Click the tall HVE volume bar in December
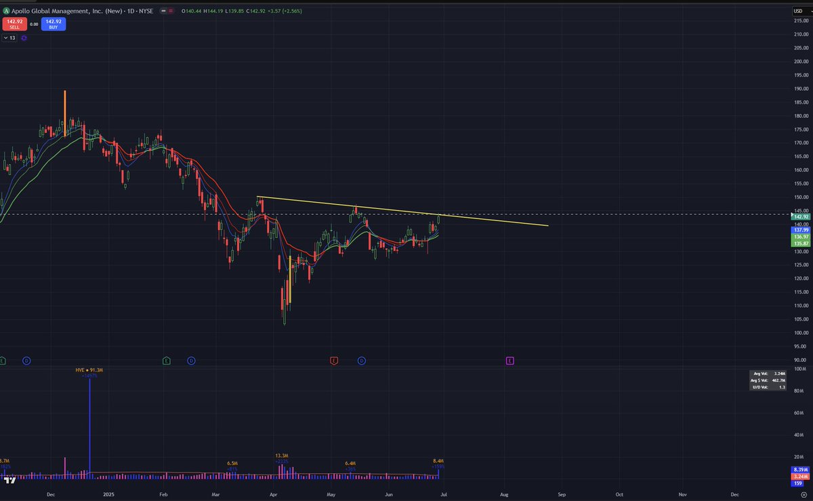 [89, 427]
